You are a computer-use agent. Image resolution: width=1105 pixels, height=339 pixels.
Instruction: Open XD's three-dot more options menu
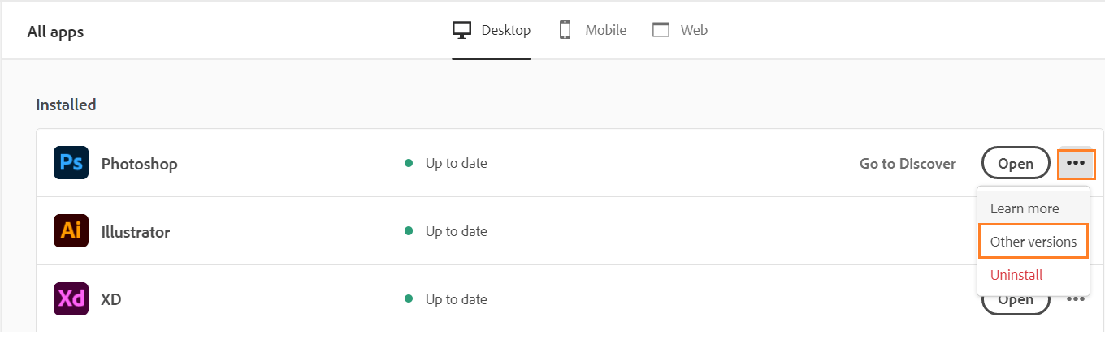pyautogui.click(x=1076, y=298)
